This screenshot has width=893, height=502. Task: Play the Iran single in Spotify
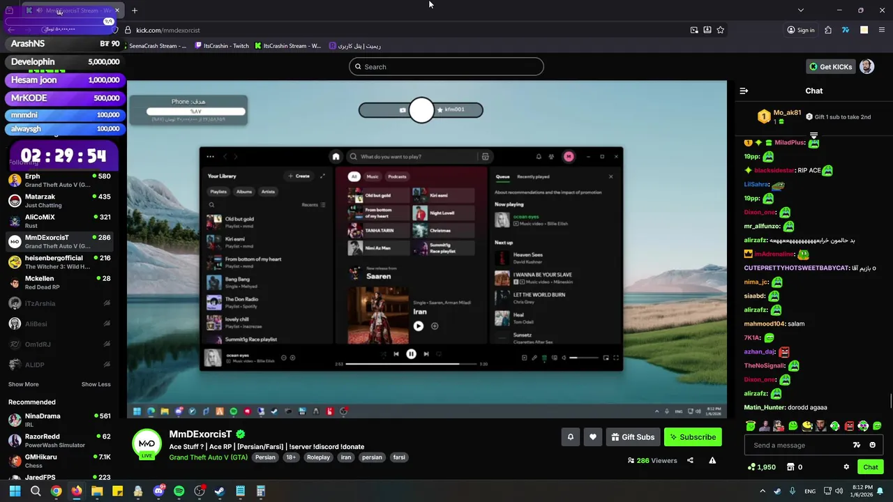(x=418, y=326)
